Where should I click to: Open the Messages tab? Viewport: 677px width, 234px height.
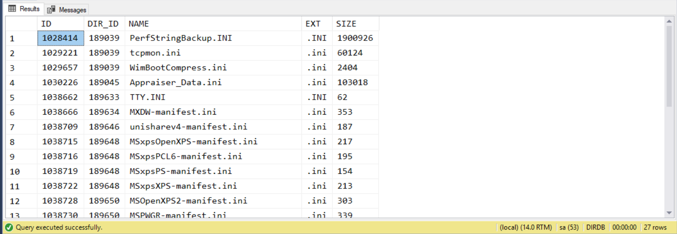click(x=67, y=10)
